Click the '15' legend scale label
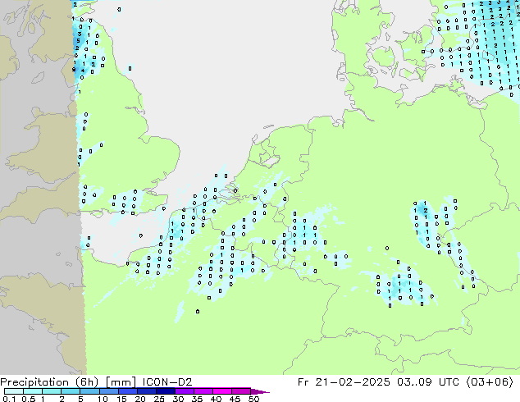This screenshot has width=520, height=402. coord(121,399)
